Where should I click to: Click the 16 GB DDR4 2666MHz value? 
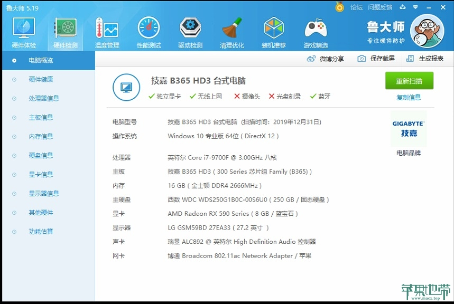pos(215,186)
